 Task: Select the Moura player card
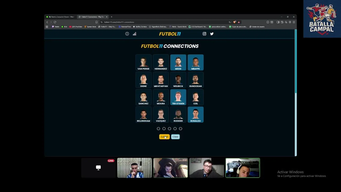(161, 97)
